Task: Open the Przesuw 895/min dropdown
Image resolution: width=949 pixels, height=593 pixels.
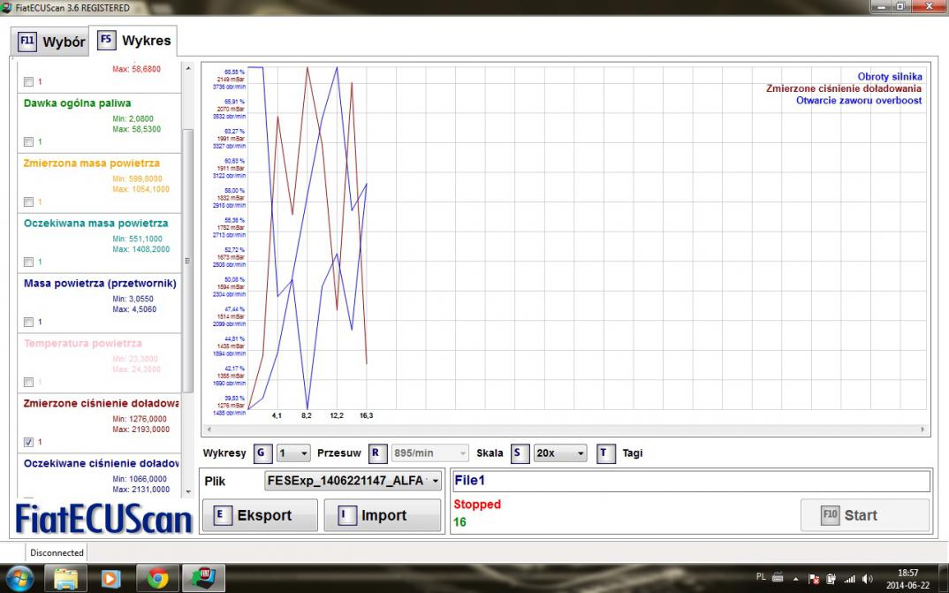Action: pyautogui.click(x=429, y=452)
